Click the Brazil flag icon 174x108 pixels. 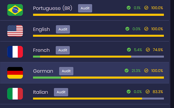pyautogui.click(x=15, y=10)
